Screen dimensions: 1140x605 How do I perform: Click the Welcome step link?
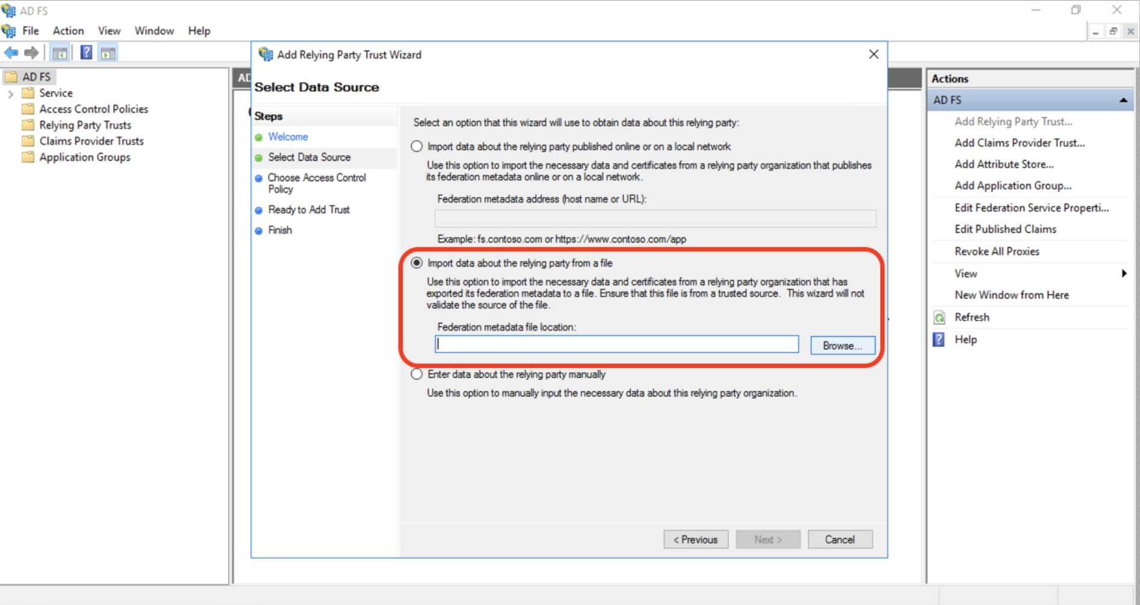[x=288, y=137]
